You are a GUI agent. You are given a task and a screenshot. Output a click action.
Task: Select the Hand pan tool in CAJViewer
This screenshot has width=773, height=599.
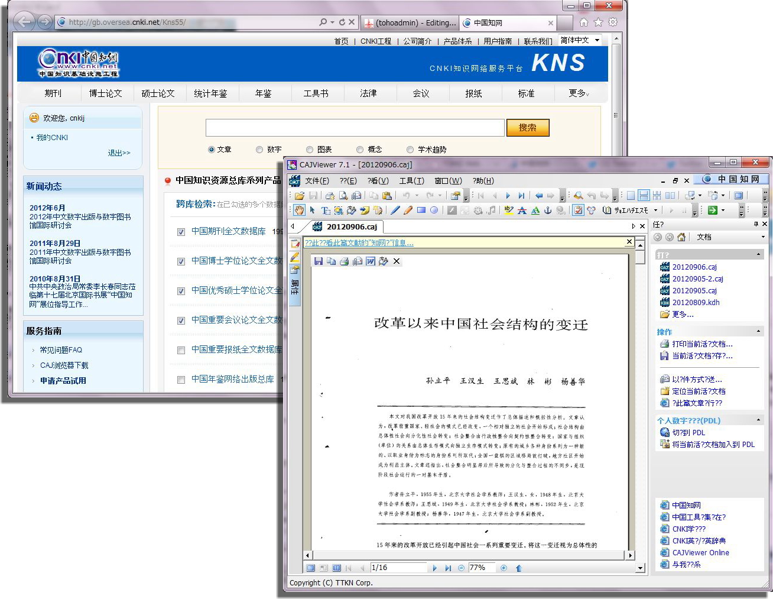300,211
